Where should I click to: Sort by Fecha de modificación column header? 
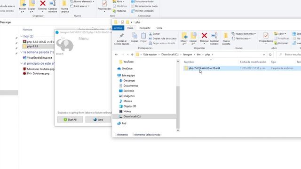[x=253, y=62]
